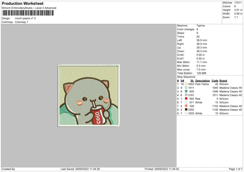
Task: Click the EndY value 0.00 in
Action: [200, 58]
